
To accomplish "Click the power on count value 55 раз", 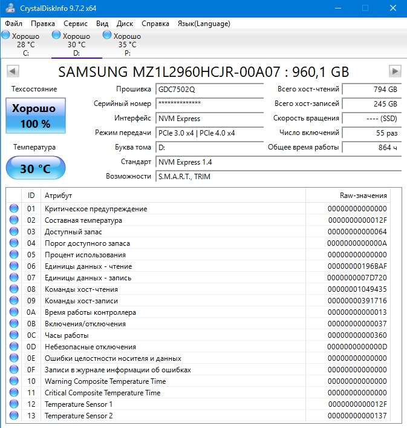I will coord(372,133).
